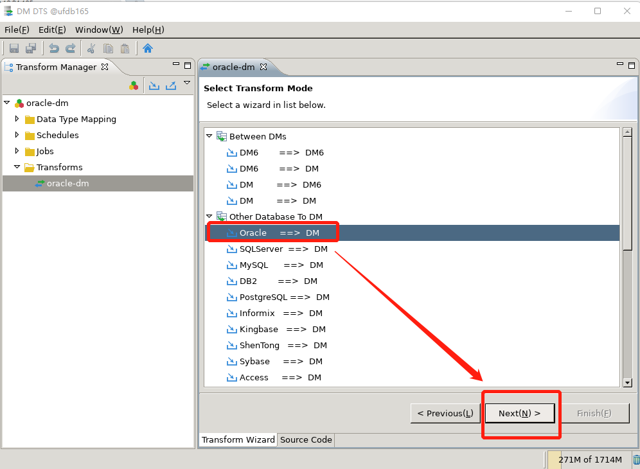The image size is (640, 469).
Task: Select Oracle ==> DM wizard
Action: pos(413,233)
